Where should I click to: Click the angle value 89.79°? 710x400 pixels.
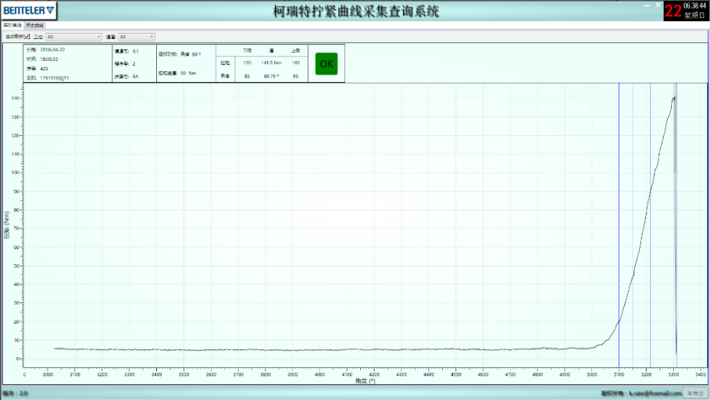coord(271,77)
